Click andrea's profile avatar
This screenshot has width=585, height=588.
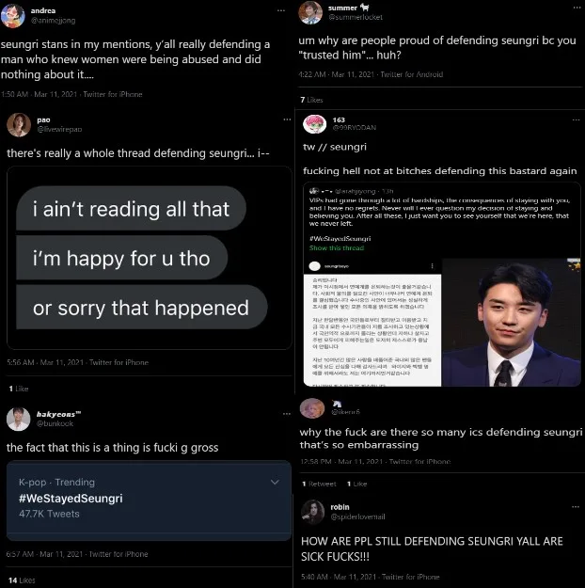tap(13, 16)
